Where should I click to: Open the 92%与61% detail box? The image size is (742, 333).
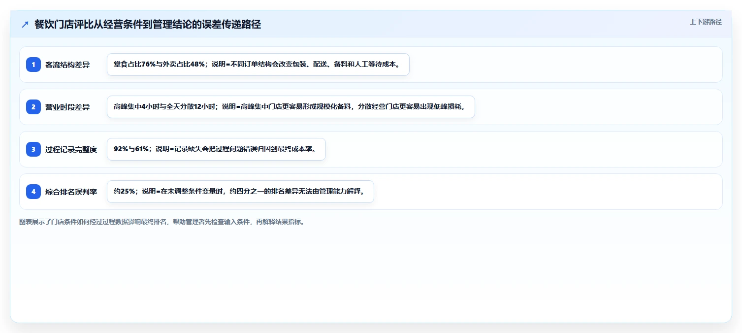tap(216, 149)
